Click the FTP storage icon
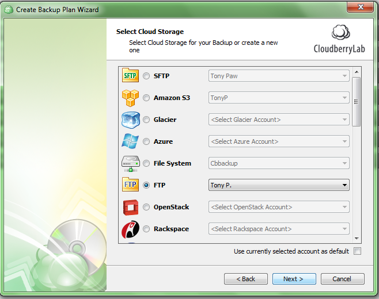The height and width of the screenshot is (299, 379). pos(130,185)
